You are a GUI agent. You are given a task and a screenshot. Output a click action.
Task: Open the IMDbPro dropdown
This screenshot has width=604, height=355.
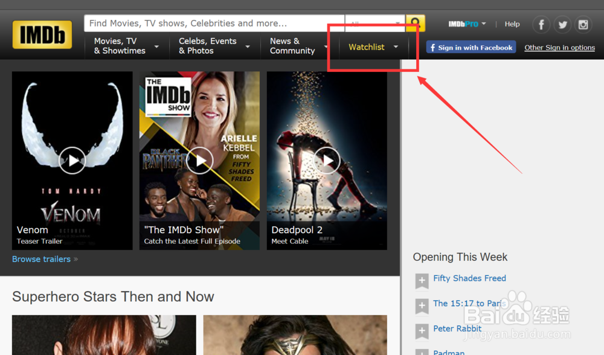(x=467, y=24)
